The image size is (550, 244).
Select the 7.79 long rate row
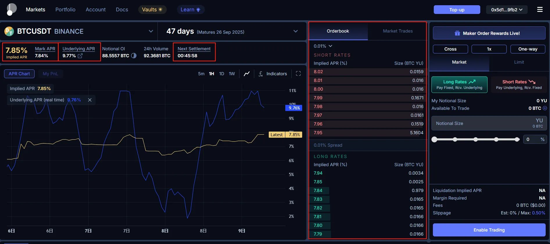click(x=368, y=234)
